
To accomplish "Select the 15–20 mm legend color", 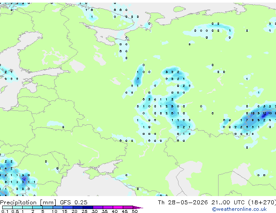I will coord(67,207).
